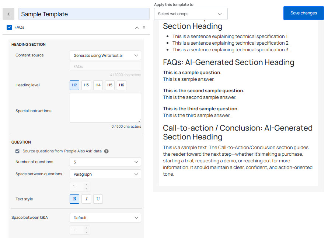Open the Content source dropdown

[105, 55]
